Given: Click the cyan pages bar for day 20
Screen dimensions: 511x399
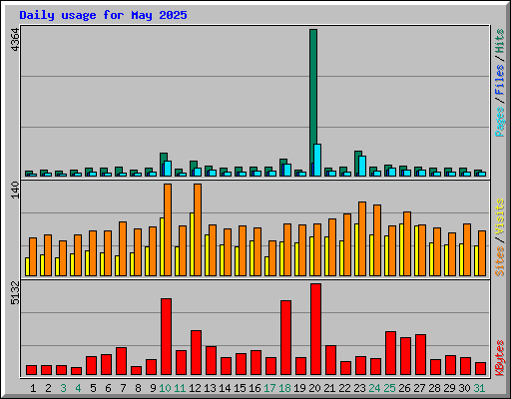Looking at the screenshot, I should (x=317, y=160).
